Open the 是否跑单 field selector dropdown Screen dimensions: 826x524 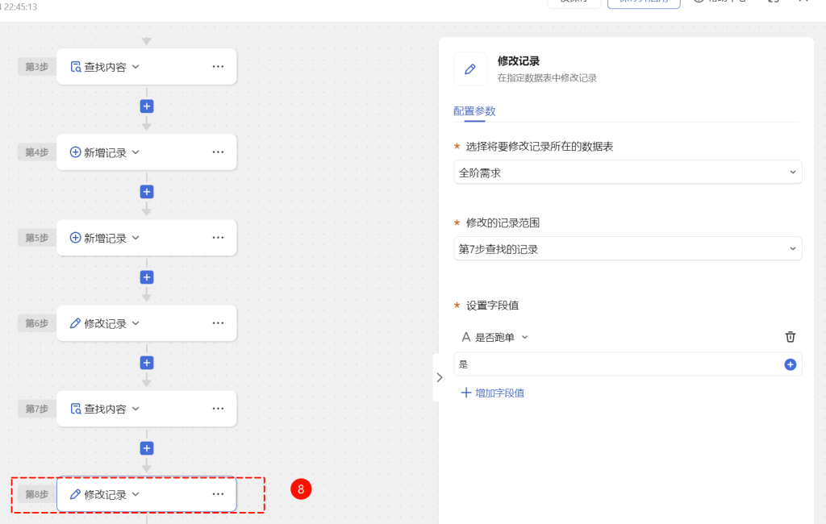[494, 337]
